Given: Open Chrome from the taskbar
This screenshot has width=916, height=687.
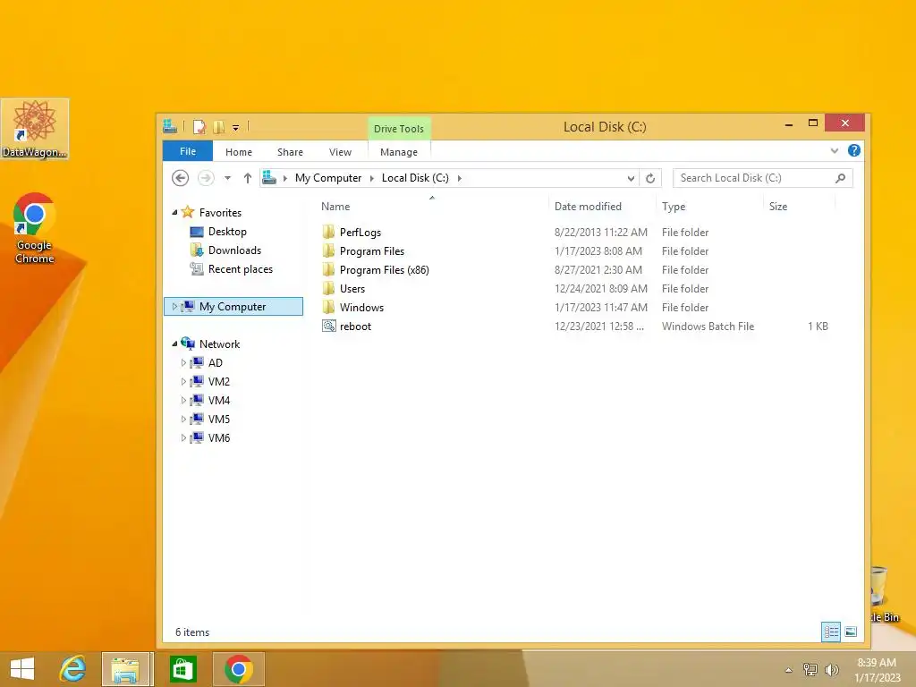Looking at the screenshot, I should 238,669.
